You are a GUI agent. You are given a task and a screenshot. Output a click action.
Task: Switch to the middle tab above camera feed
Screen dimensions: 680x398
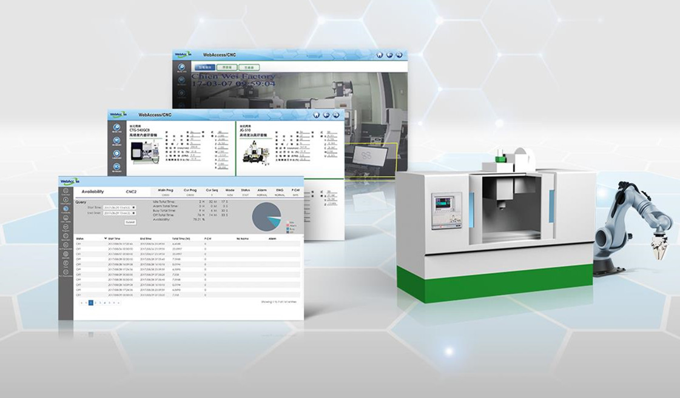[x=227, y=67]
